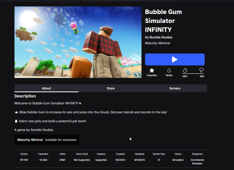This screenshot has height=170, width=234.
Task: Click the Voice Chat Not Supported value
Action: tap(82, 160)
